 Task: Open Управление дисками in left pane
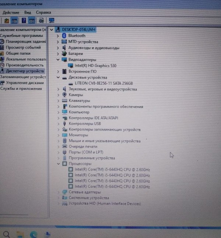click(x=25, y=83)
